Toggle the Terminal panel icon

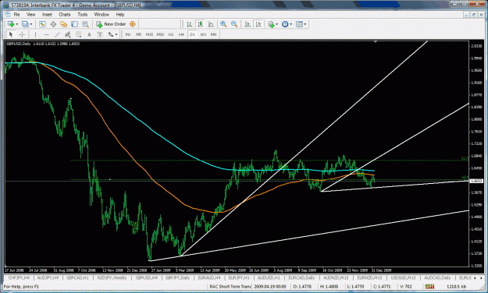pos(74,24)
